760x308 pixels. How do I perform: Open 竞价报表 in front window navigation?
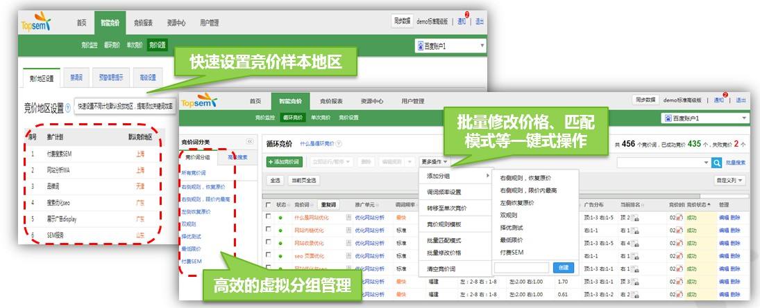[x=331, y=101]
